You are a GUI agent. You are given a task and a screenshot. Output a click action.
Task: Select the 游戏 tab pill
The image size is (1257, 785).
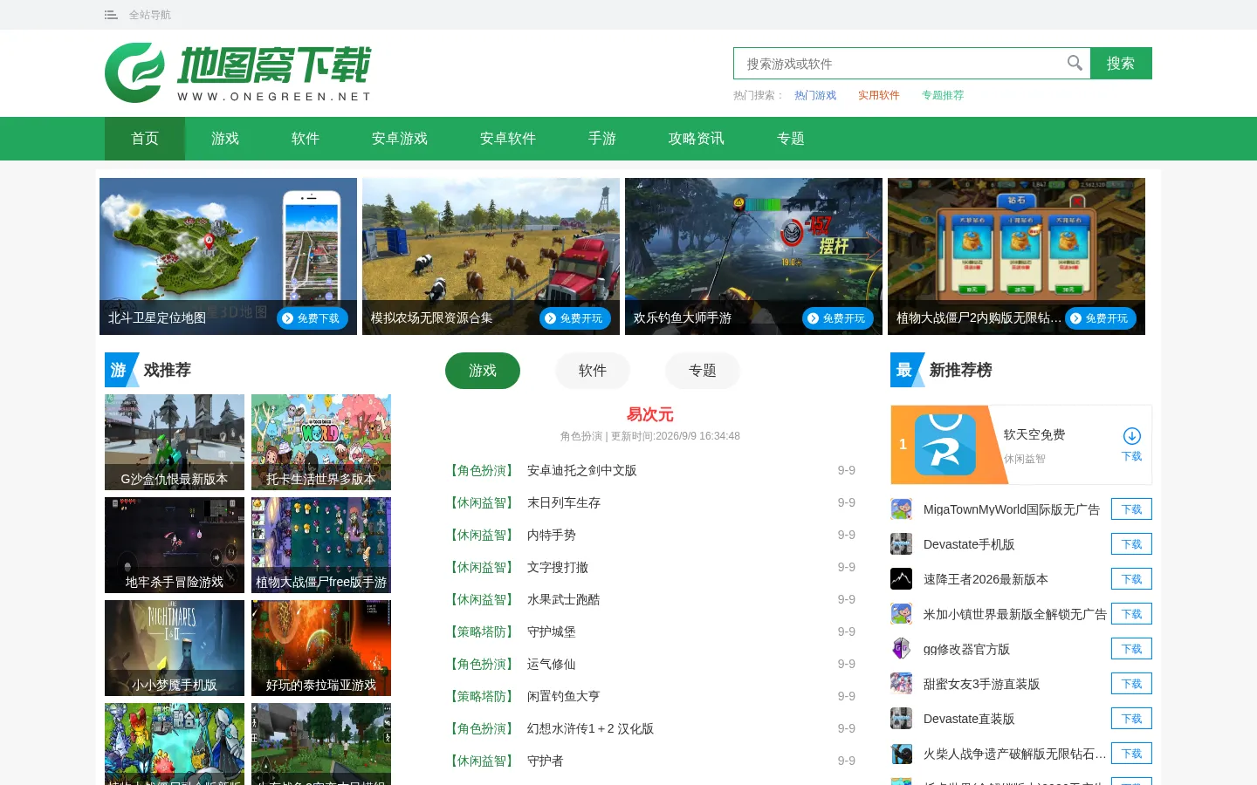pyautogui.click(x=483, y=371)
